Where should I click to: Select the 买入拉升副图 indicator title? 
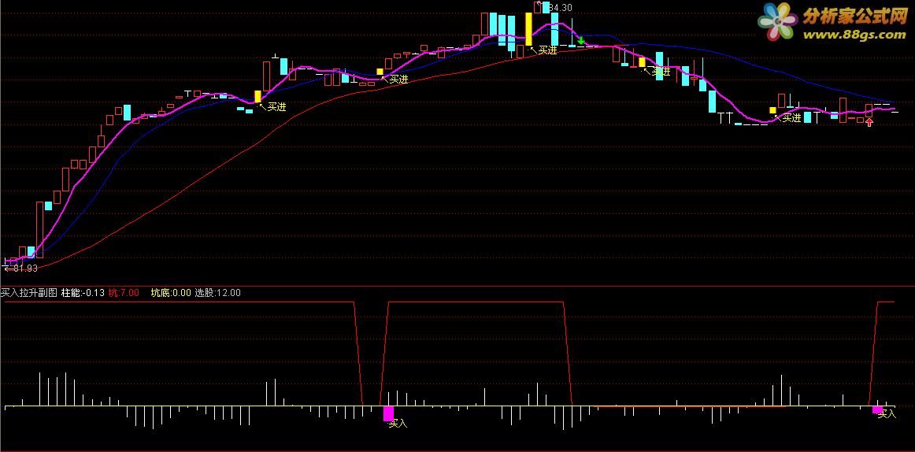(x=28, y=293)
